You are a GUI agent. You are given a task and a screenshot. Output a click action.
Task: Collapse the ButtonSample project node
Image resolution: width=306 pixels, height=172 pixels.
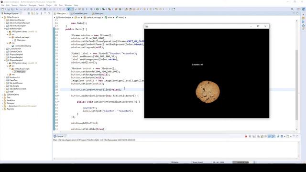(5, 29)
